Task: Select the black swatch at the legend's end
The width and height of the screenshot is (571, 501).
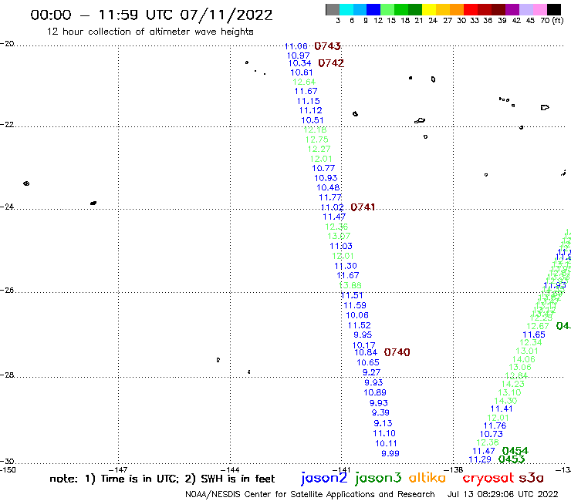Action: pos(554,9)
